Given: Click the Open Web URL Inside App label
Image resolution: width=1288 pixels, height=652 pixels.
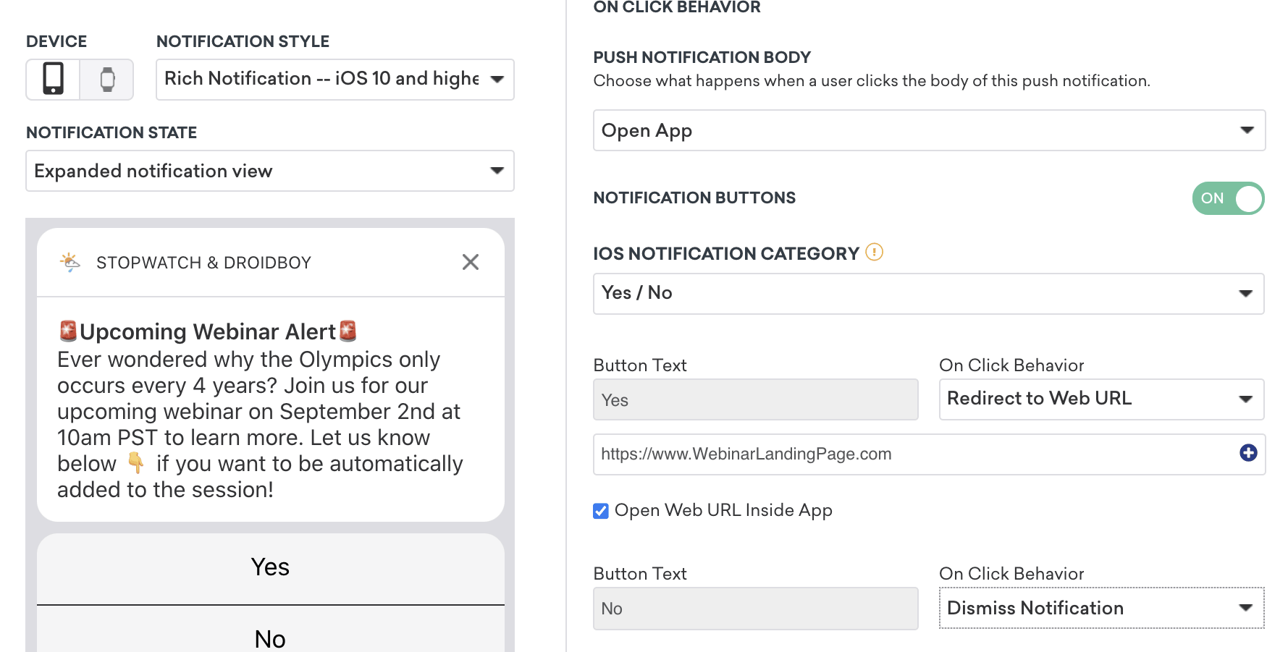Looking at the screenshot, I should pos(723,510).
